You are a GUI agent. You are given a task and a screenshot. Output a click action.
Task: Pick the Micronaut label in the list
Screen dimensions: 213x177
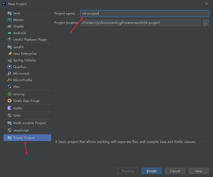(x=21, y=74)
